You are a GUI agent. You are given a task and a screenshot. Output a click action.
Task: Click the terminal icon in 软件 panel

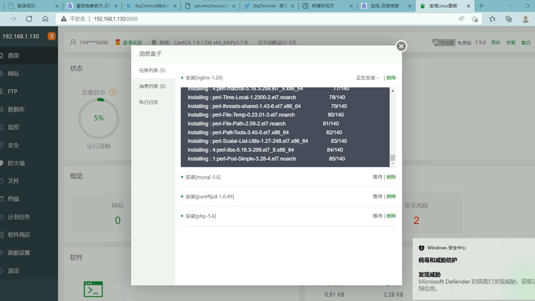93,289
